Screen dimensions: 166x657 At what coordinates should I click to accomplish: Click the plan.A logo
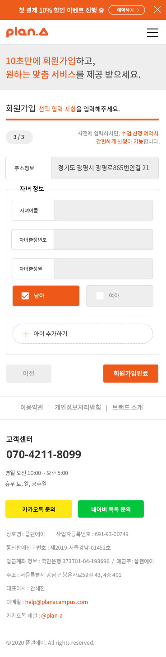tap(27, 32)
